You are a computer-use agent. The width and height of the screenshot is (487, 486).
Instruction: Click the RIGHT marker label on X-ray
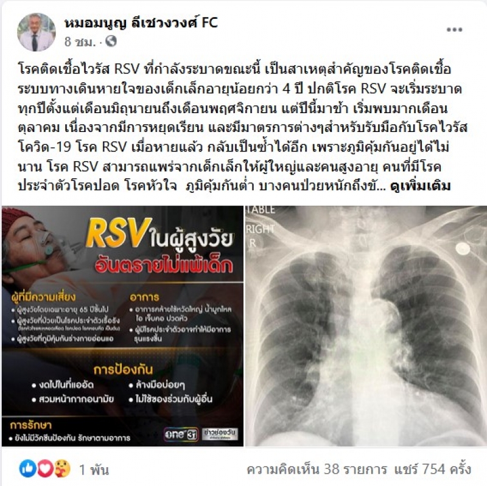click(261, 229)
